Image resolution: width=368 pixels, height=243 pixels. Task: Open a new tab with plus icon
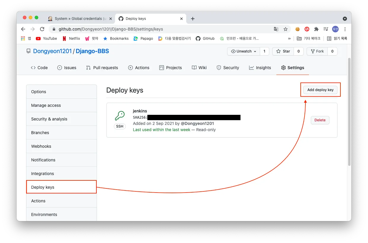pos(193,19)
